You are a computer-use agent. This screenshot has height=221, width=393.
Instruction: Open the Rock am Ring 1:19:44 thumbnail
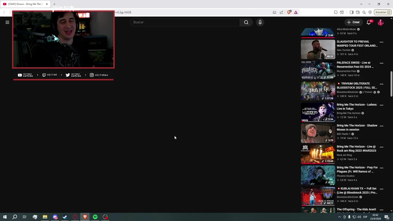318,154
